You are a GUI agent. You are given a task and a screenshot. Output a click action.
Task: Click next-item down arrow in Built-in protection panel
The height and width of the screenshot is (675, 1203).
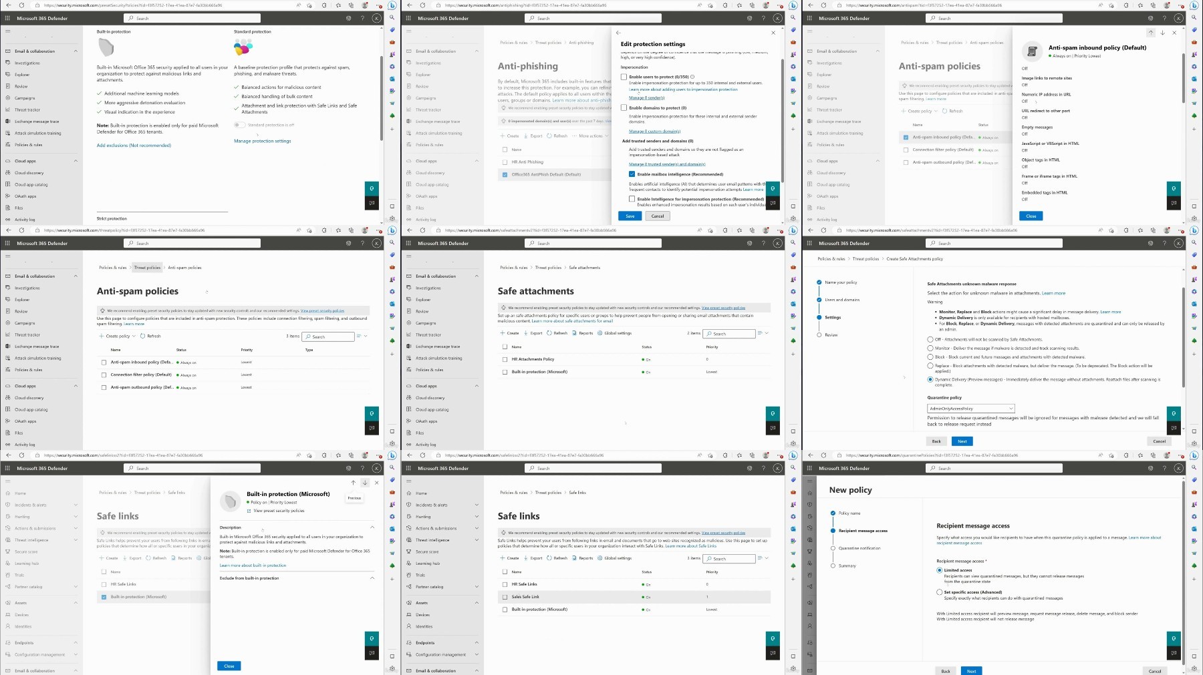[365, 482]
